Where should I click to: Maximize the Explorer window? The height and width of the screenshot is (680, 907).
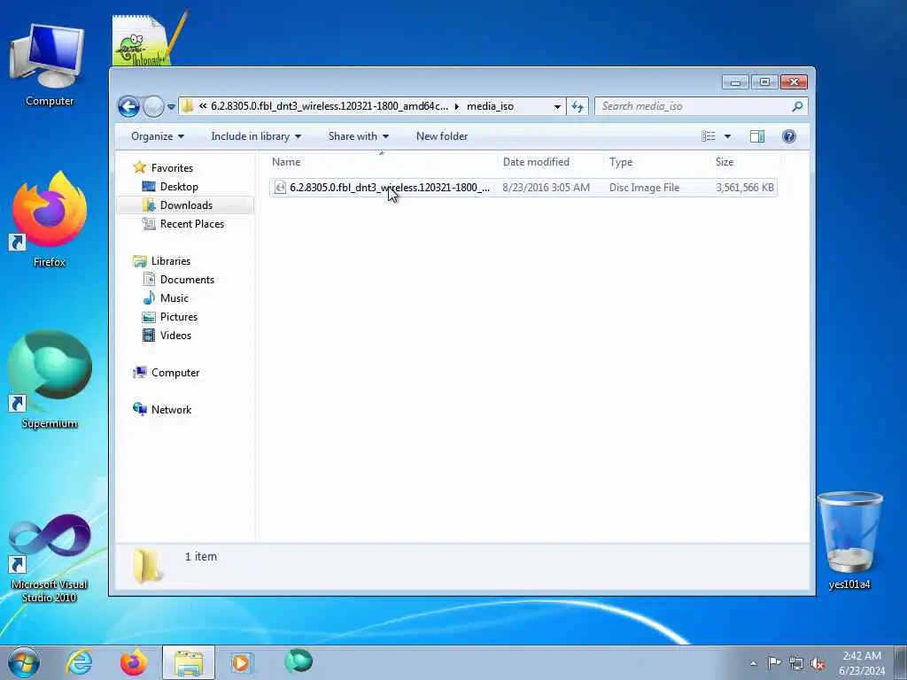pyautogui.click(x=764, y=82)
